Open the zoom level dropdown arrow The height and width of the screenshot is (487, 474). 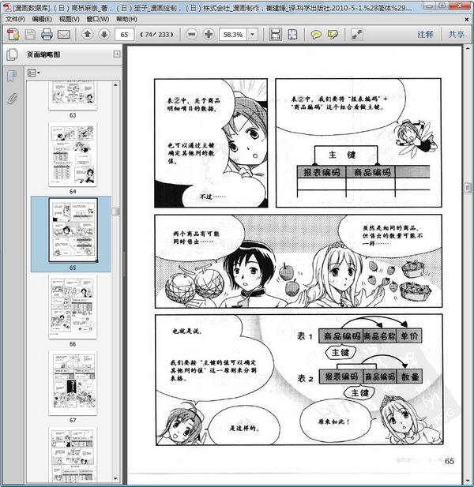pos(253,35)
